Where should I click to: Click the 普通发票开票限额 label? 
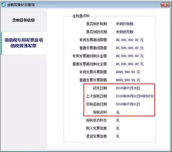click(x=93, y=80)
